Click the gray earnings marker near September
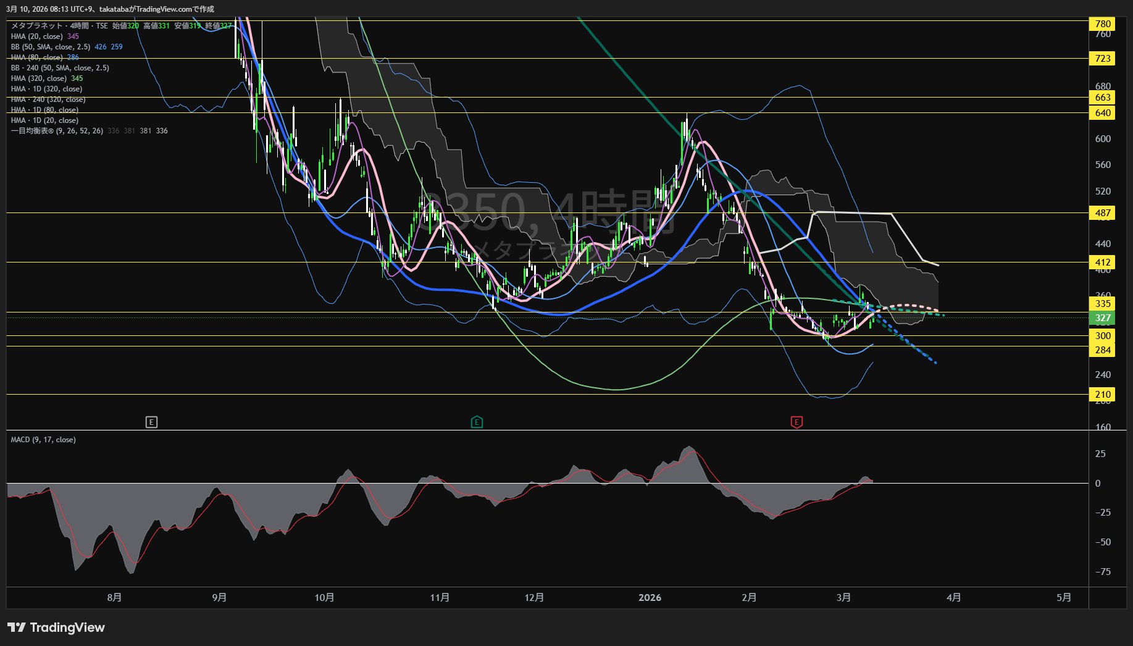Image resolution: width=1133 pixels, height=646 pixels. click(151, 422)
